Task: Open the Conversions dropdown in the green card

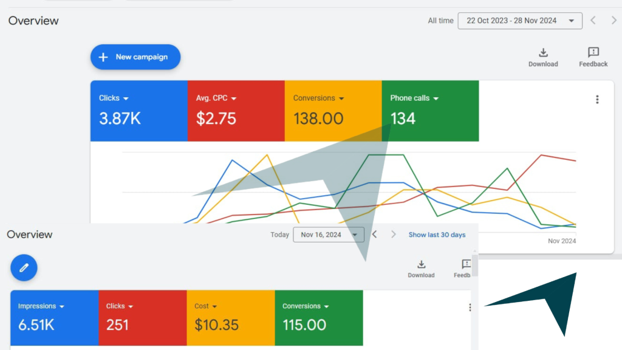Action: click(x=306, y=306)
